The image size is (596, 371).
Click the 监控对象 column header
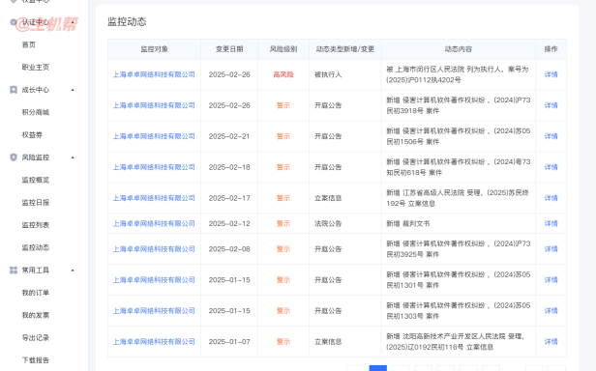pyautogui.click(x=155, y=49)
